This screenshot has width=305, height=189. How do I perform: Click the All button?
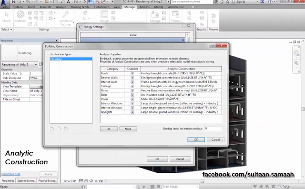pyautogui.click(x=109, y=129)
